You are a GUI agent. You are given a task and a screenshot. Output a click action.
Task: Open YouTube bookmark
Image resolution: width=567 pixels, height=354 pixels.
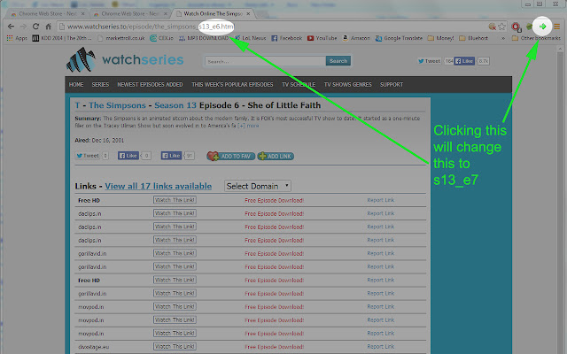point(322,38)
